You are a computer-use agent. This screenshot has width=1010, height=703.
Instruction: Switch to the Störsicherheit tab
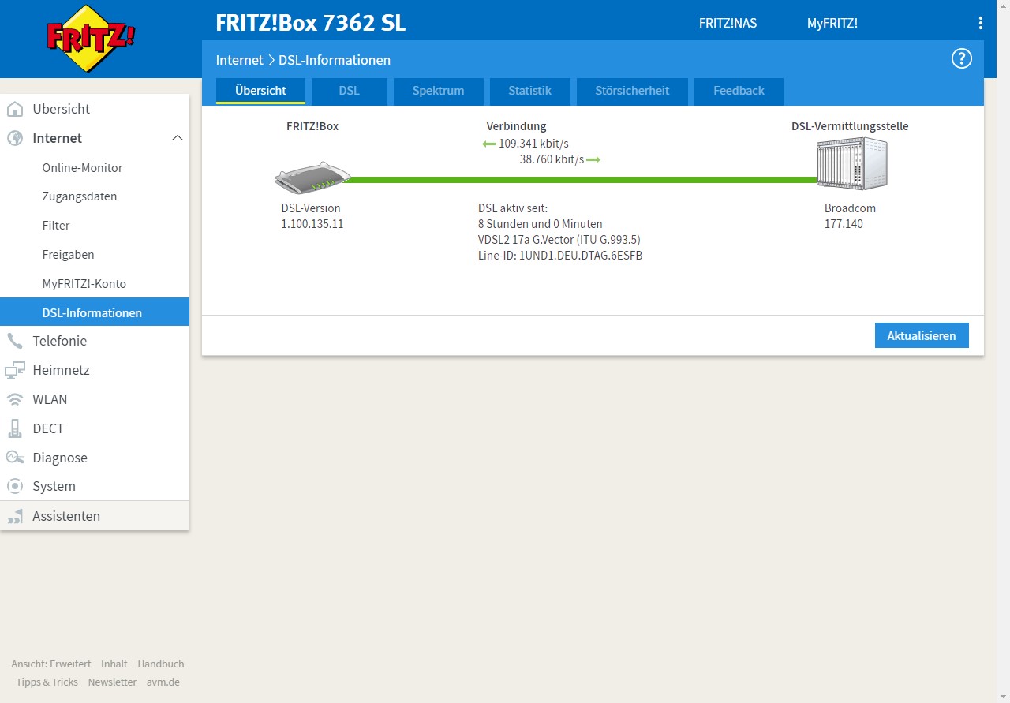[x=632, y=91]
